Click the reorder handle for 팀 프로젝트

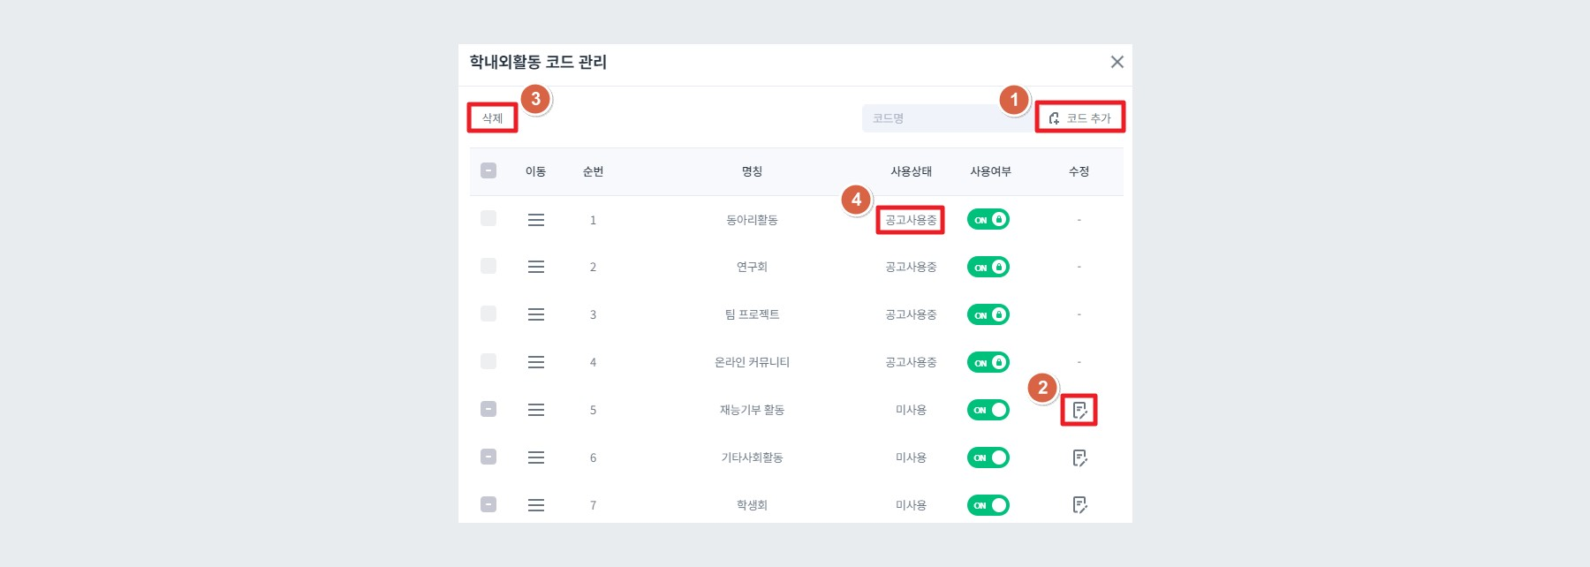(x=536, y=314)
